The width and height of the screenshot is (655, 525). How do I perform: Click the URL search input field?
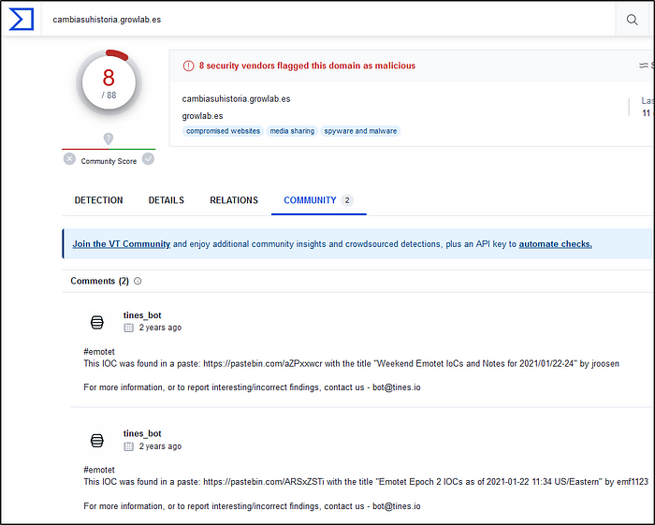[327, 19]
